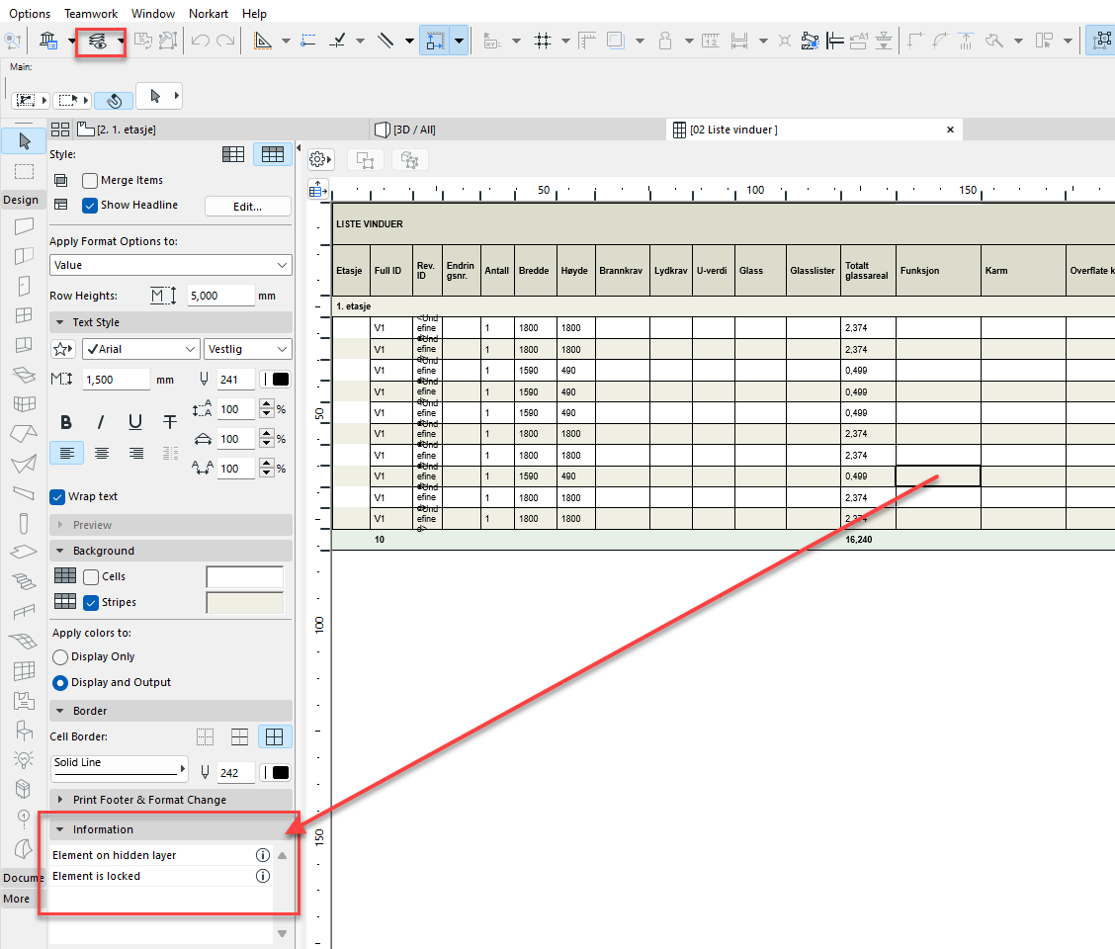Screen dimensions: 1115x949
Task: Click the Undo arrow in toolbar
Action: pyautogui.click(x=201, y=41)
